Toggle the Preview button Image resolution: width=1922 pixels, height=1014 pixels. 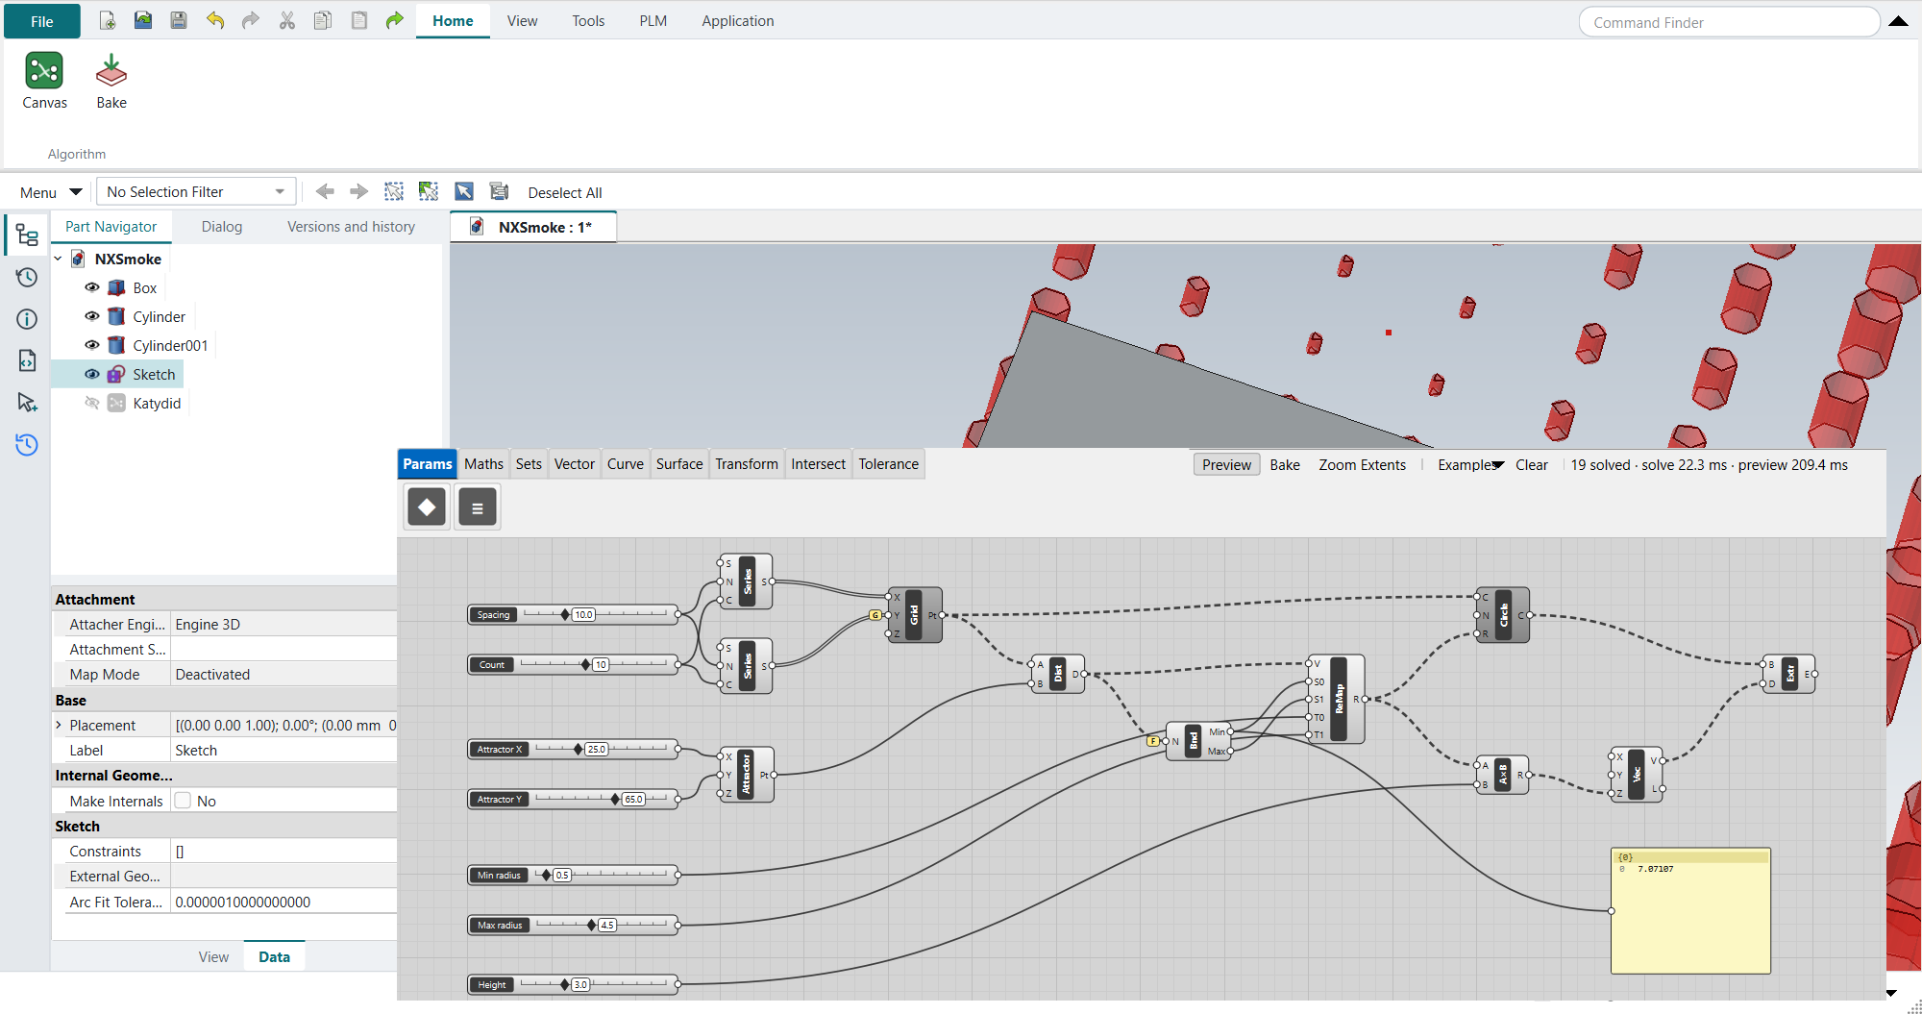[1226, 464]
